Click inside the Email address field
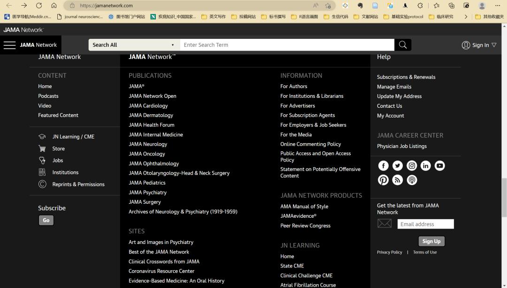507x288 pixels. pos(425,224)
